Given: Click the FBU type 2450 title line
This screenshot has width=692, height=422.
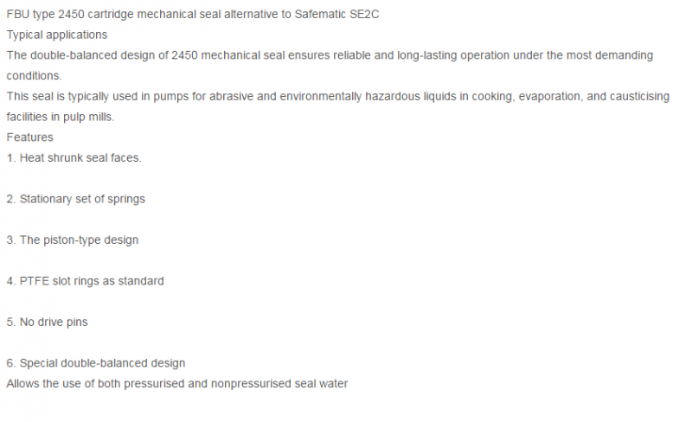Looking at the screenshot, I should coord(193,15).
